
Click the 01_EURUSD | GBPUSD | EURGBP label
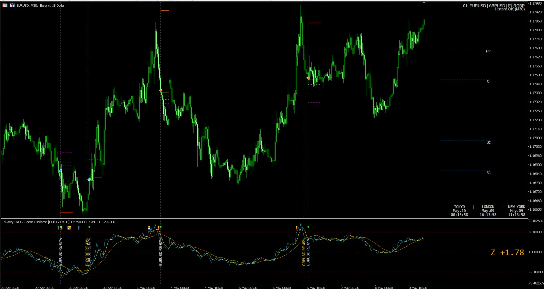(x=494, y=6)
